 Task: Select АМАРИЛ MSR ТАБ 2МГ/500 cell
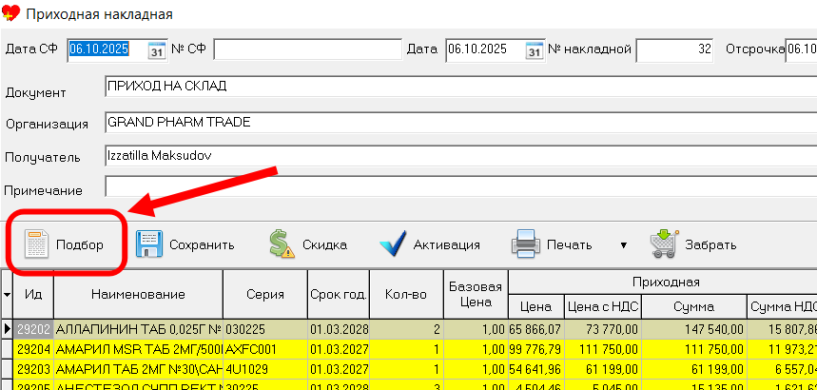click(x=138, y=349)
